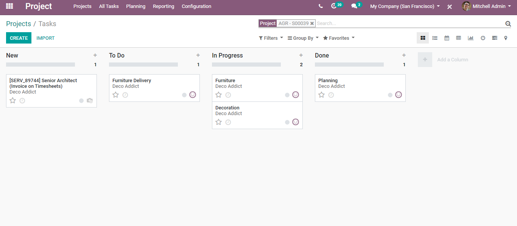The image size is (517, 226).
Task: Open the Group By dropdown
Action: coord(303,38)
